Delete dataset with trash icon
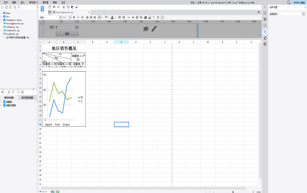 click(13, 92)
